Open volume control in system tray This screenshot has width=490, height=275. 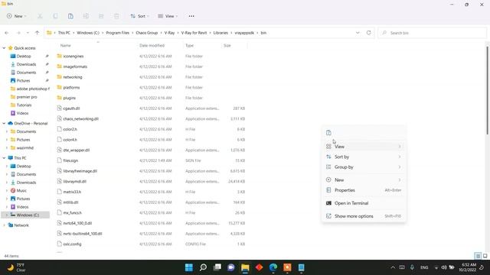point(444,267)
